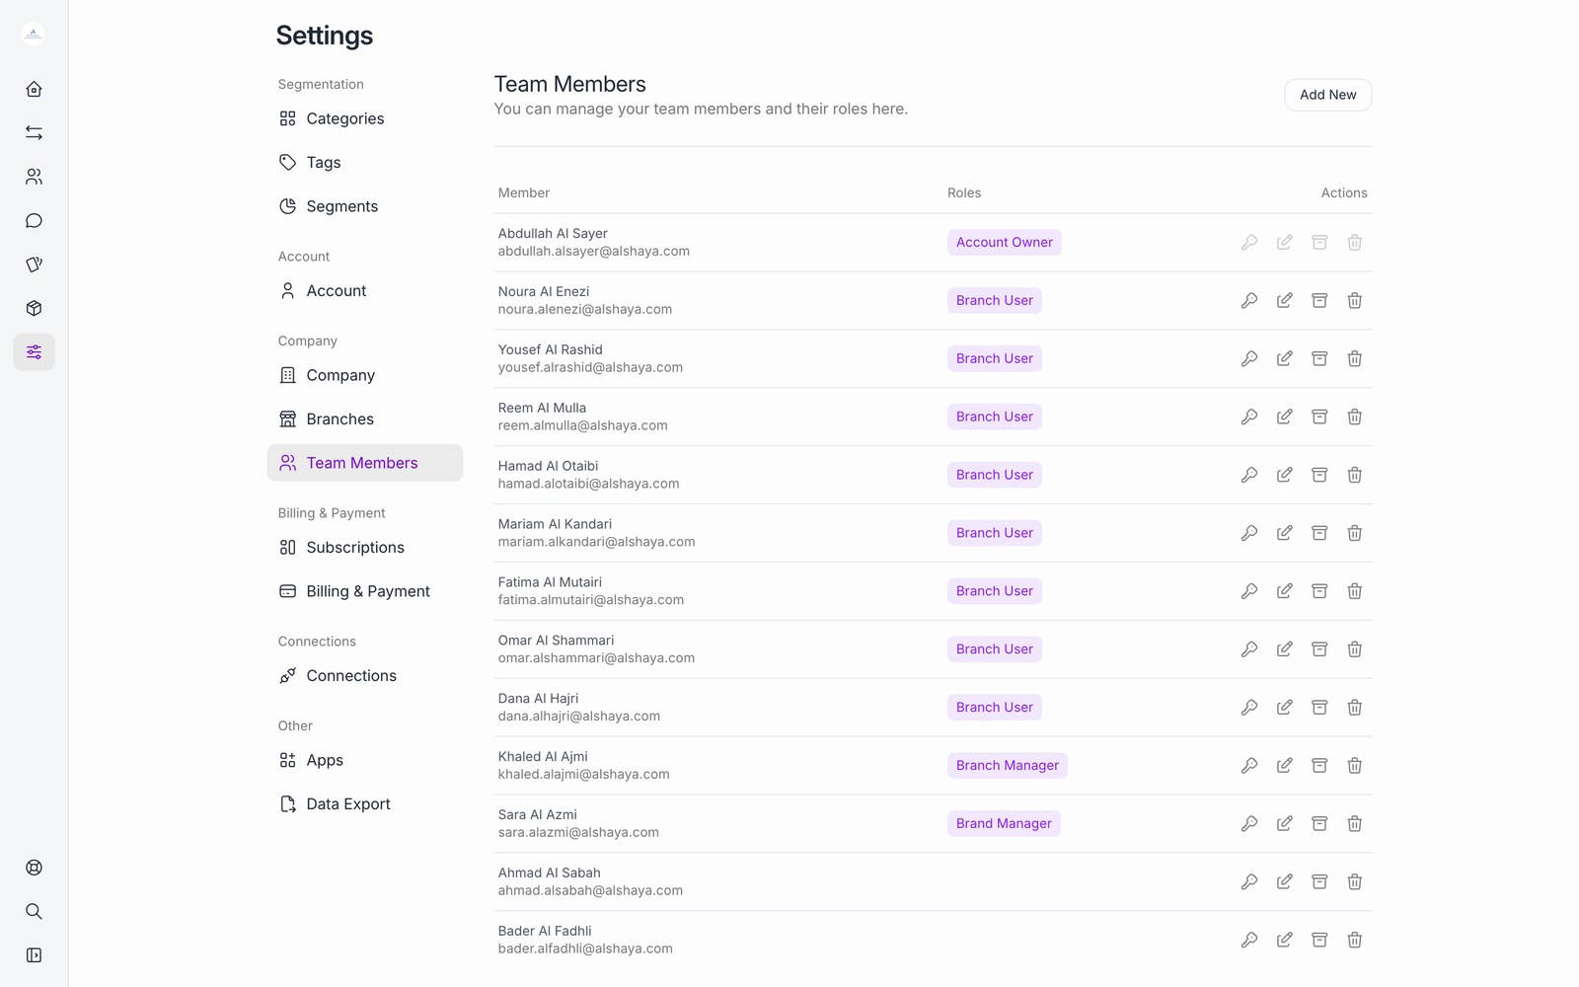Click the name Mariam Al Kandari
The height and width of the screenshot is (987, 1579).
click(555, 524)
